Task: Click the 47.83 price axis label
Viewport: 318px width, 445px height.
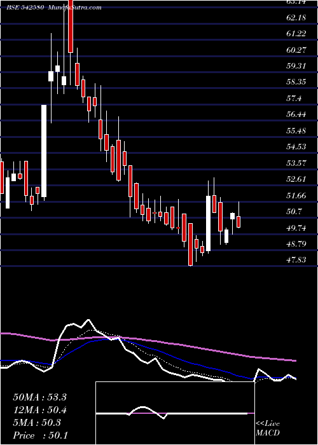Action: (296, 260)
